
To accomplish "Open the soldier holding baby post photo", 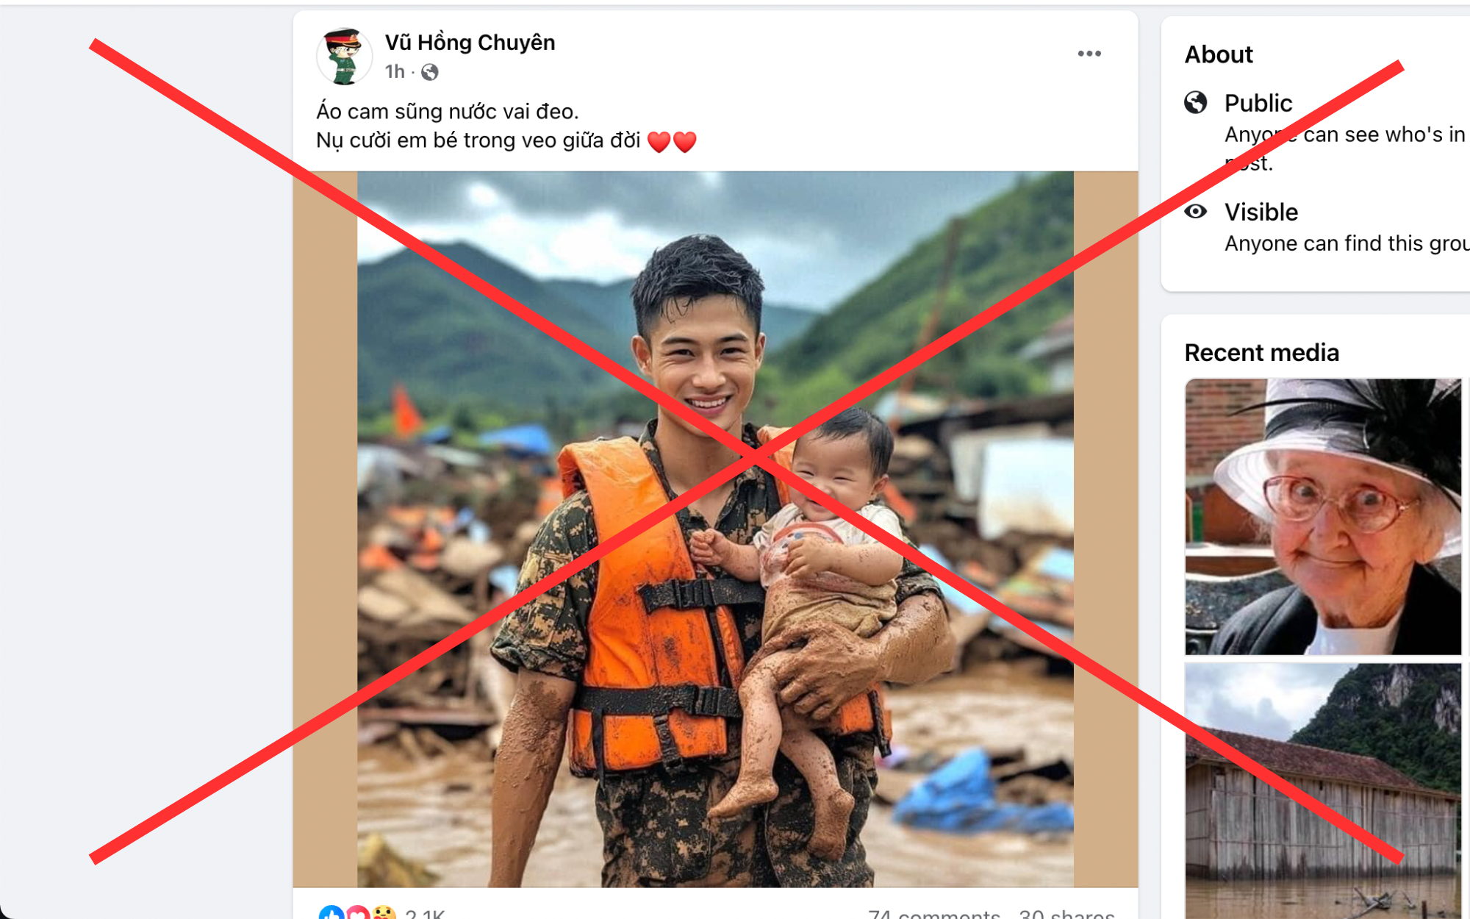I will [714, 529].
